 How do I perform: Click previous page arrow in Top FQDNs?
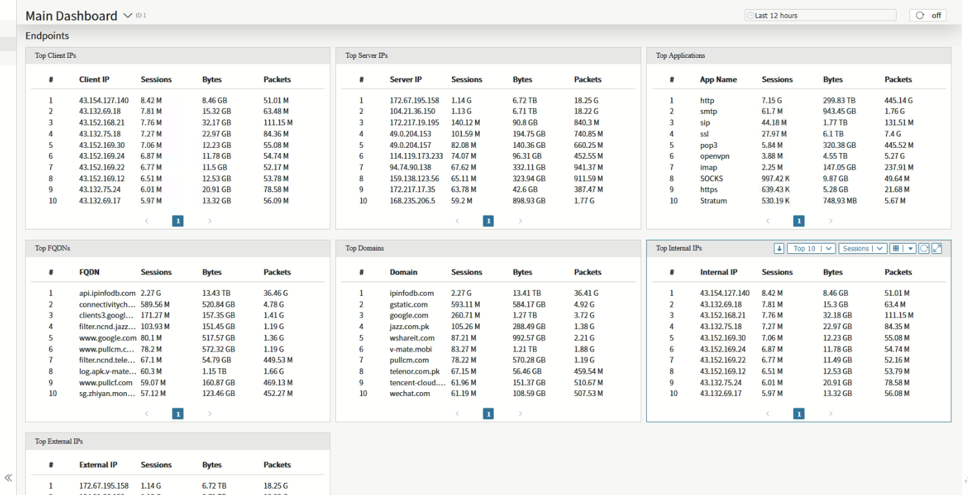[x=147, y=414]
